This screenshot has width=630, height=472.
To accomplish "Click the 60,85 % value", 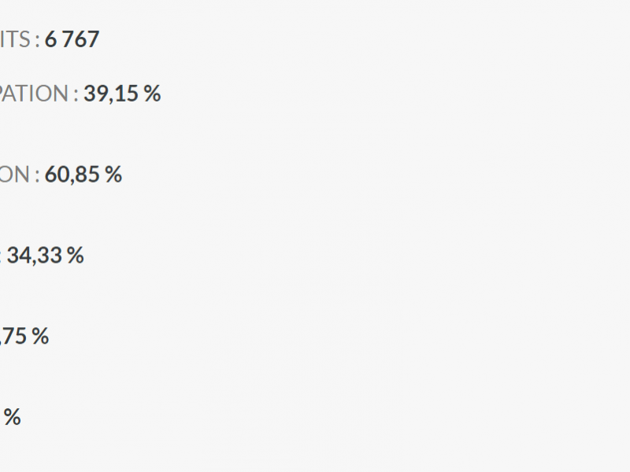I will point(83,175).
